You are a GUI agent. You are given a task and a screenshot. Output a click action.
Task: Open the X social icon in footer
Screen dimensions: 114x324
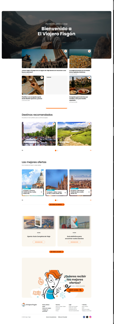pyautogui.click(x=87, y=317)
